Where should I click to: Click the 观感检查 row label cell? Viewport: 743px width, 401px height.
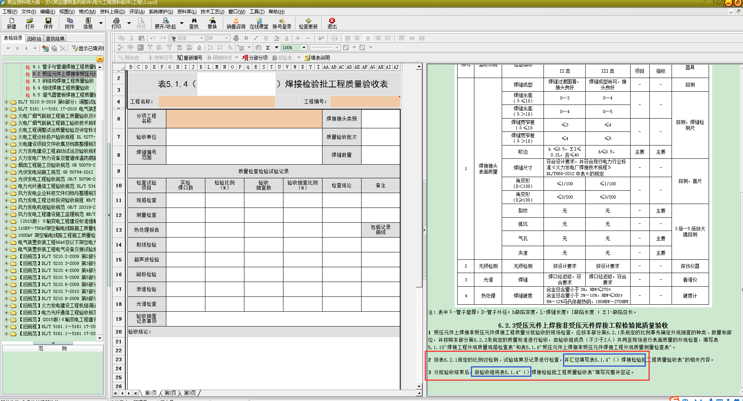pos(146,200)
